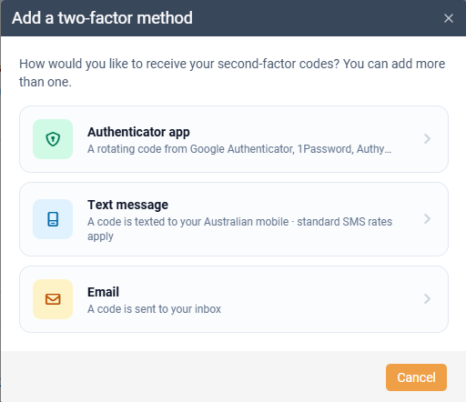The height and width of the screenshot is (402, 466).
Task: Click the orange envelope Email icon
Action: click(x=53, y=299)
